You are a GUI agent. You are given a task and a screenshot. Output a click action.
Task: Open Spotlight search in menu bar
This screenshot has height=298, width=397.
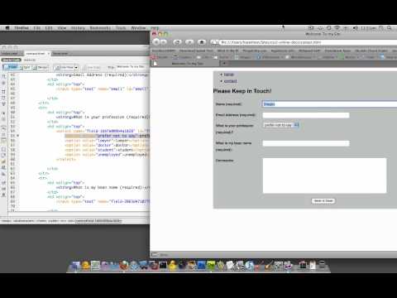[x=390, y=28]
